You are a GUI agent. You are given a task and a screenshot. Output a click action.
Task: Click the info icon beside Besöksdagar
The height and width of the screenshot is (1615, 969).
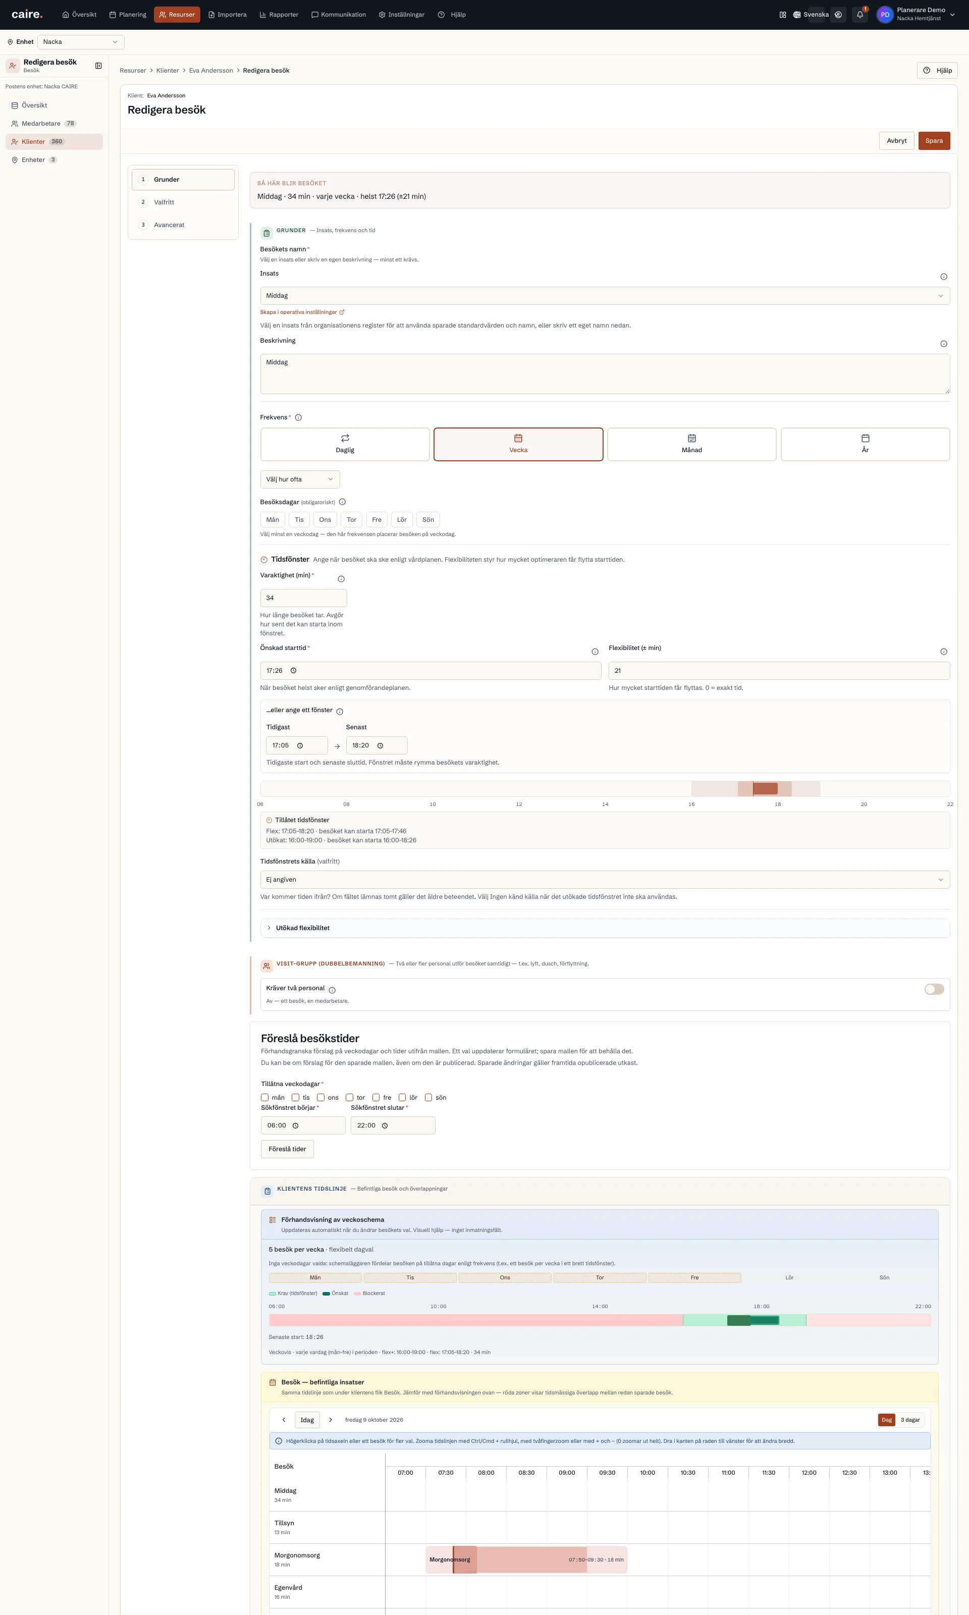pos(342,502)
